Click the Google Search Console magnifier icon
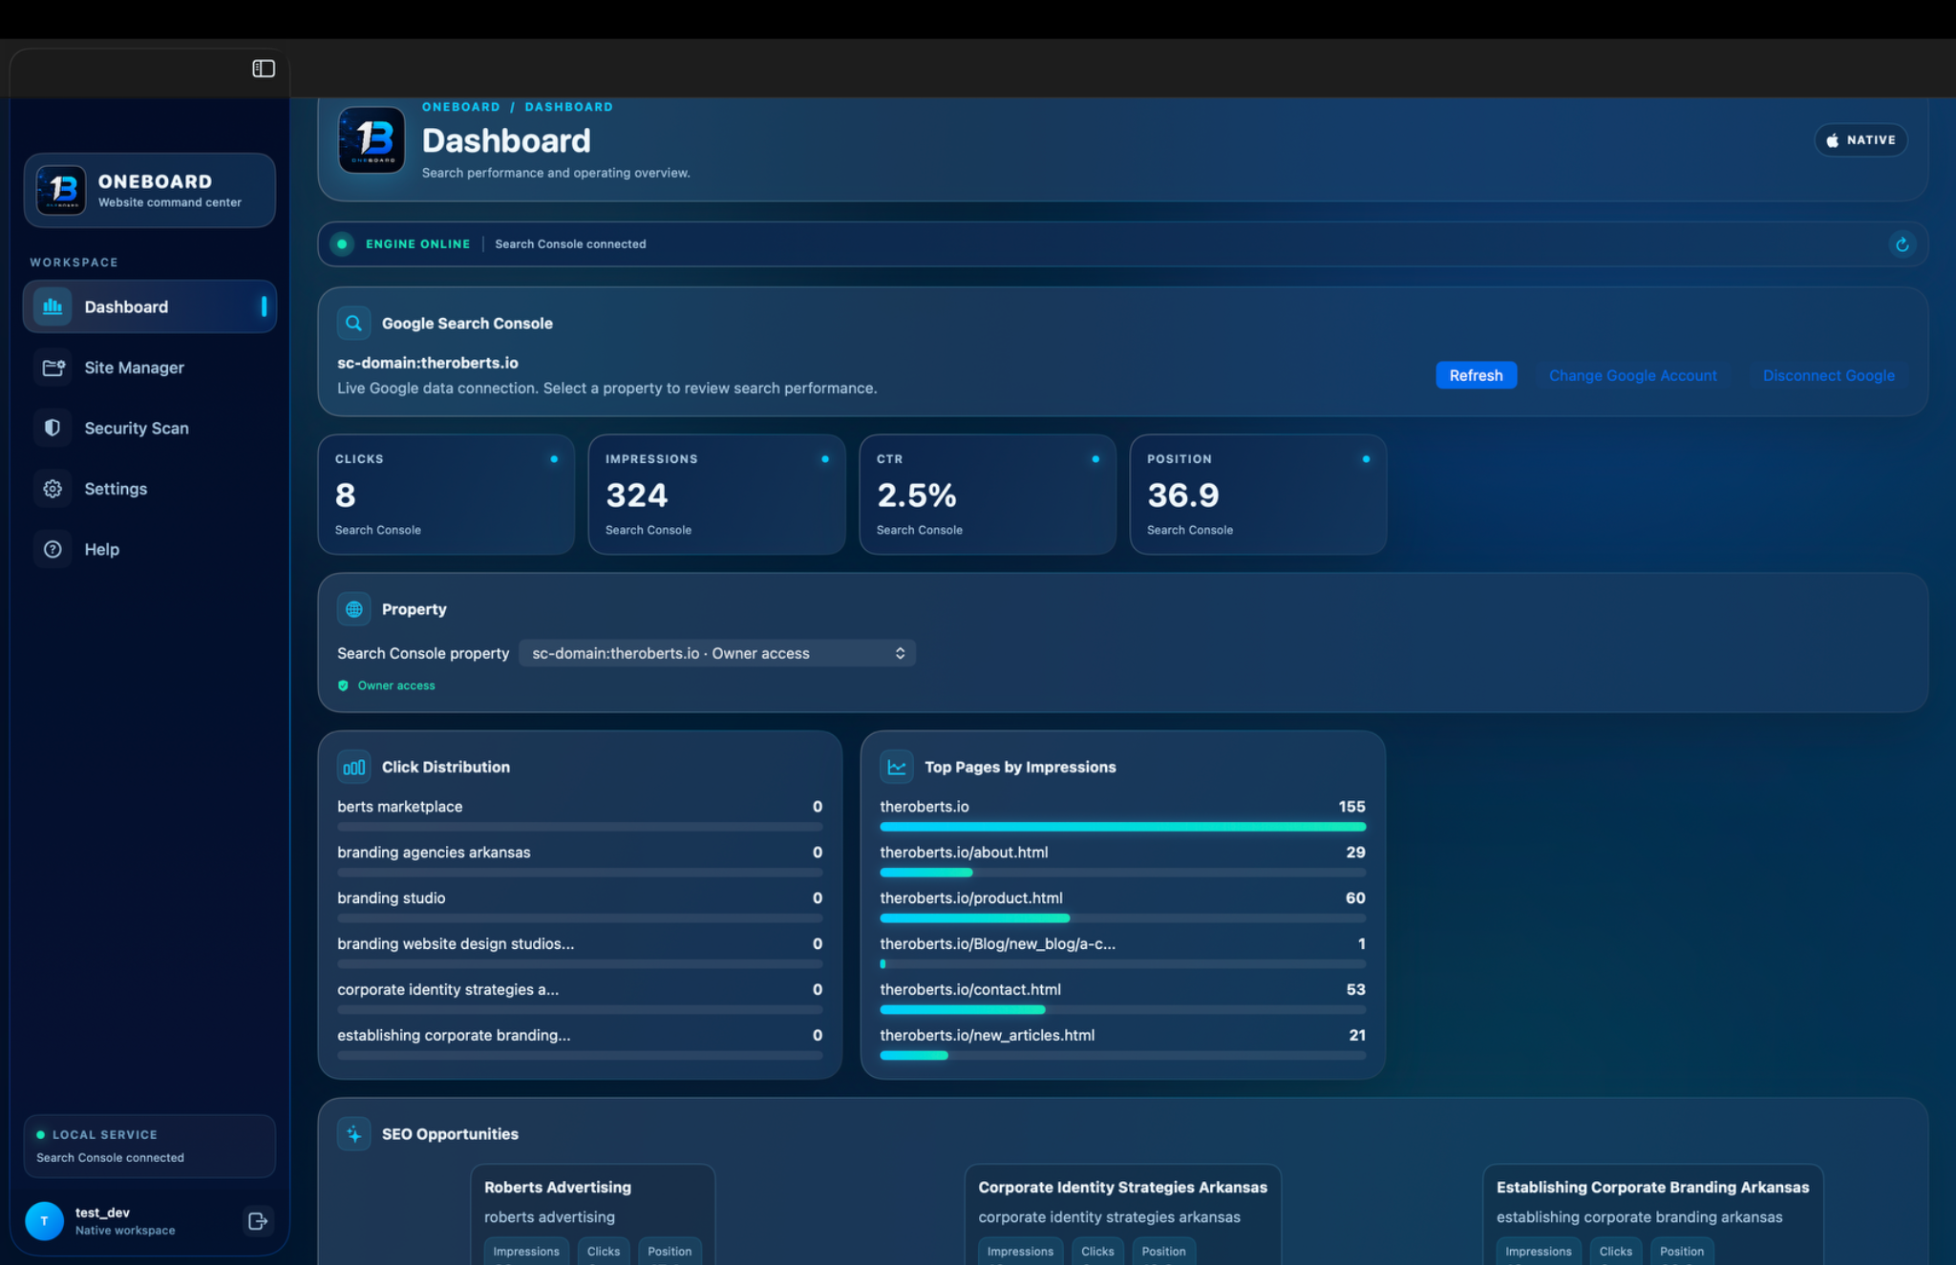Screen dimensions: 1956x1265 click(353, 323)
